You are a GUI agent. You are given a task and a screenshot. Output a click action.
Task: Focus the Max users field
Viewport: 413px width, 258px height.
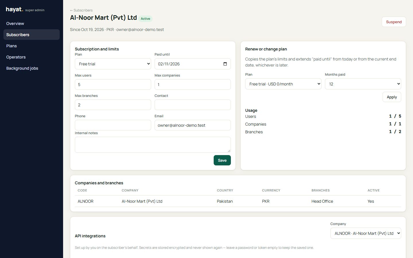click(113, 85)
